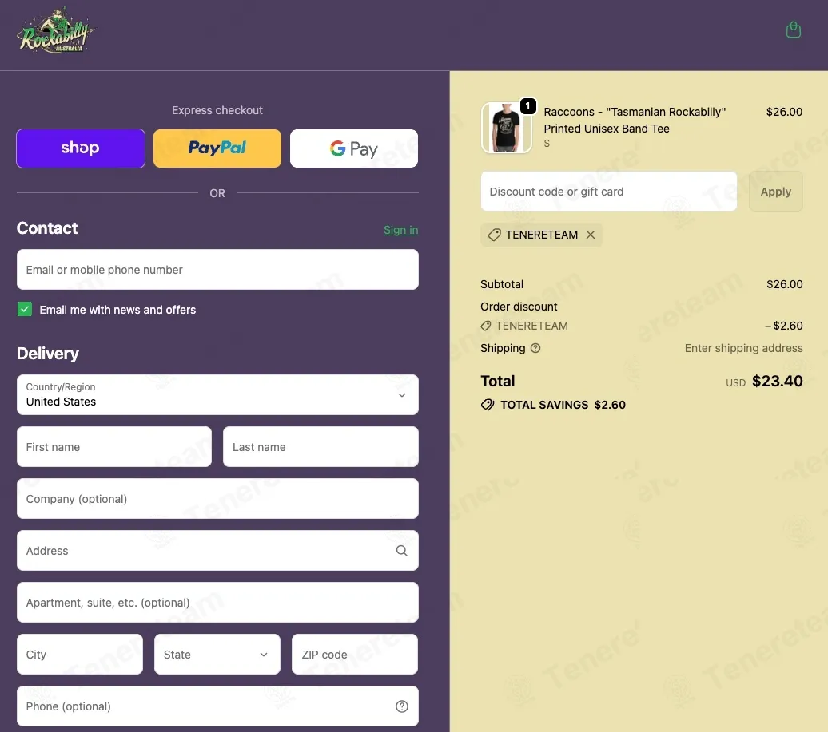The height and width of the screenshot is (732, 828).
Task: Click the ZIP code field
Action: (x=354, y=654)
